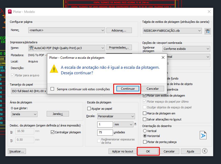Close the scale confirmation dialog with X
Viewport: 221px width, 164px height.
click(x=163, y=57)
